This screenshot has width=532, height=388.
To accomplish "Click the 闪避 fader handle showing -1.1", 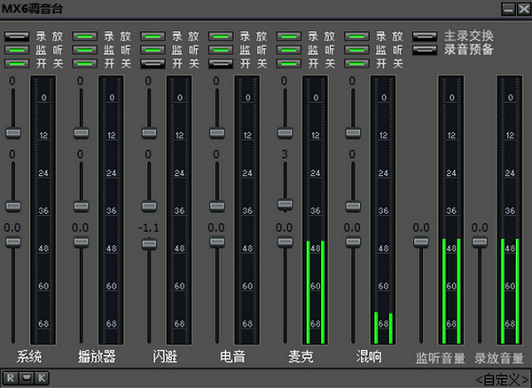I will pos(149,244).
